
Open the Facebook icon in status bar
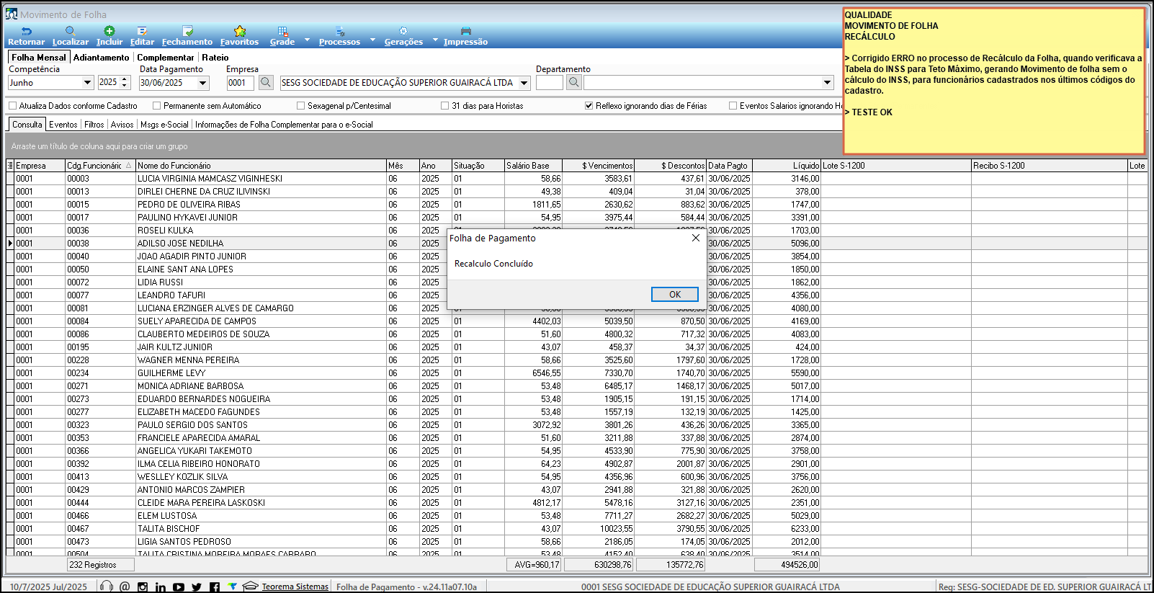click(x=215, y=587)
